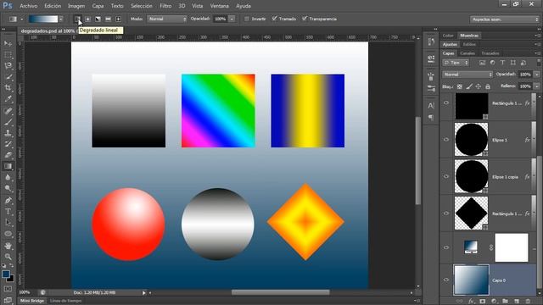The width and height of the screenshot is (543, 305).
Task: Open the gradient picker dropdown arrow
Action: point(61,19)
